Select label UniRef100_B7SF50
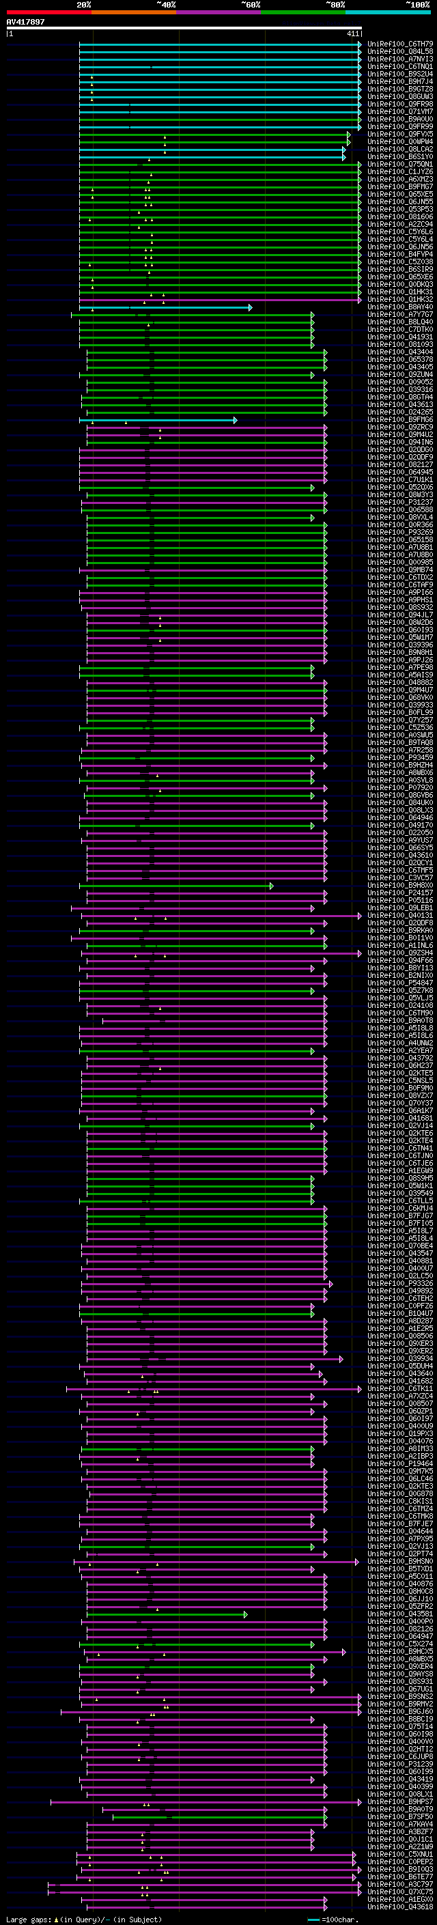437x1925 pixels. tap(399, 1816)
